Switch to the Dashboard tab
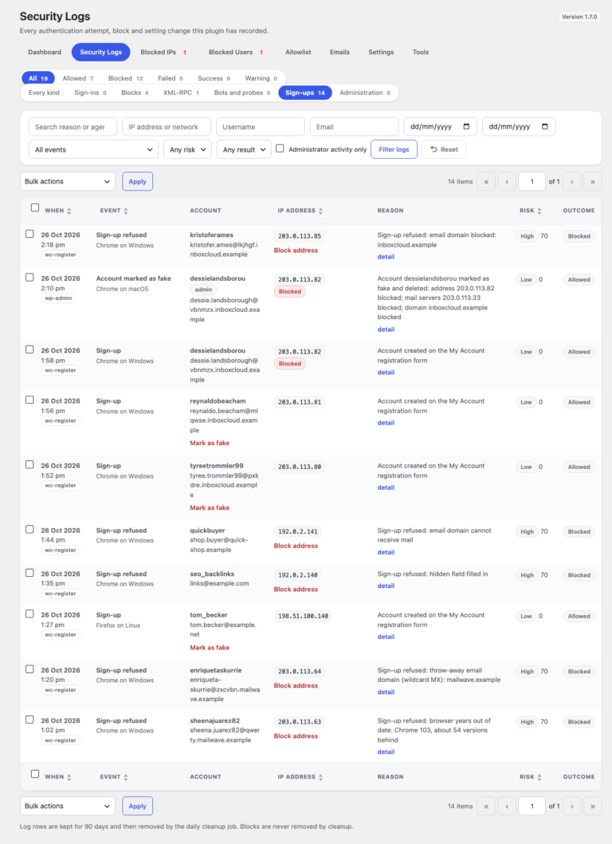 [x=45, y=52]
